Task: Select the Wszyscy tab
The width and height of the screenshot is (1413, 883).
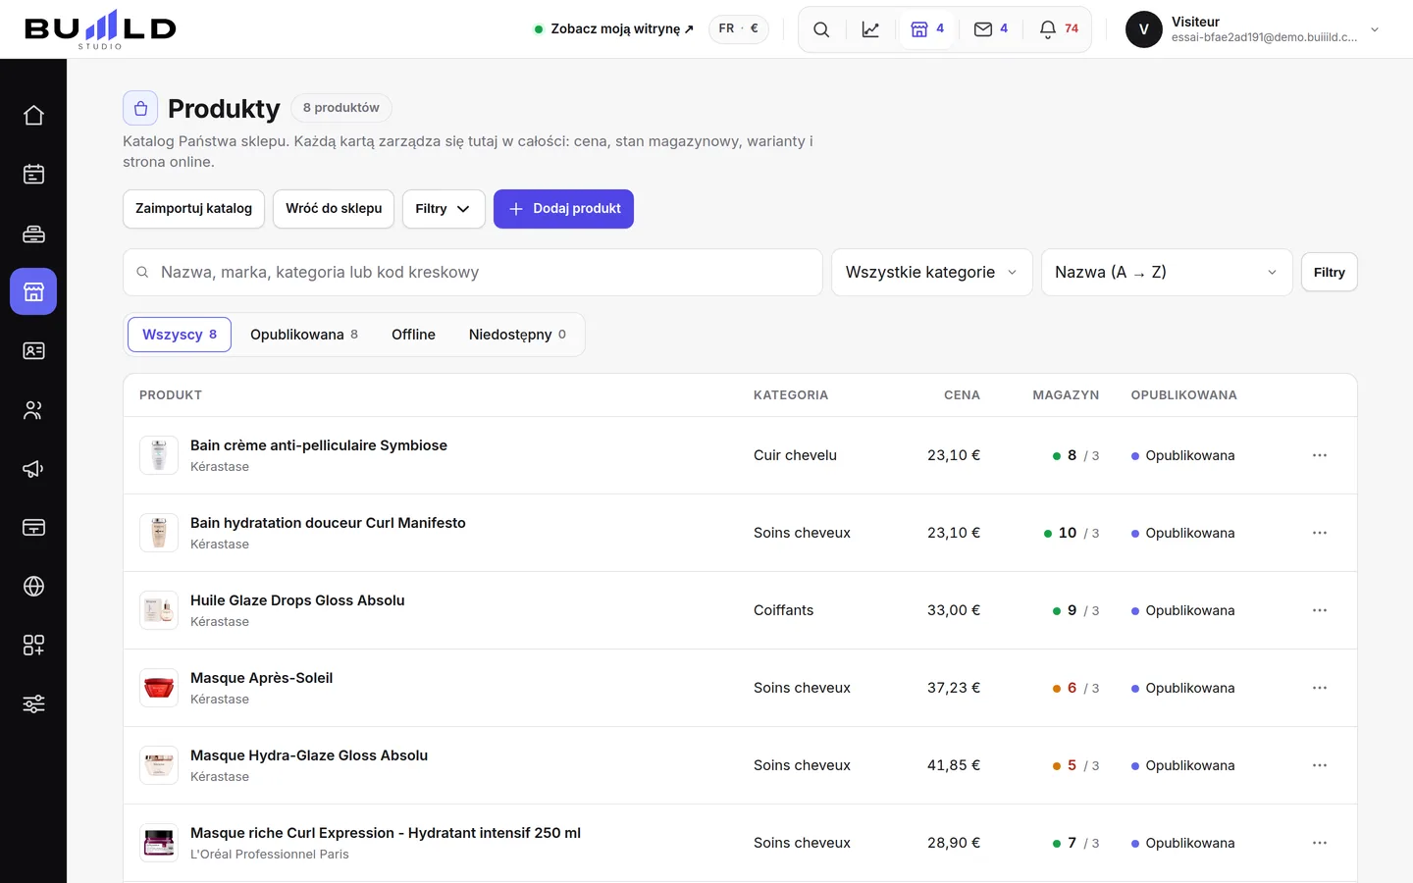Action: click(180, 335)
